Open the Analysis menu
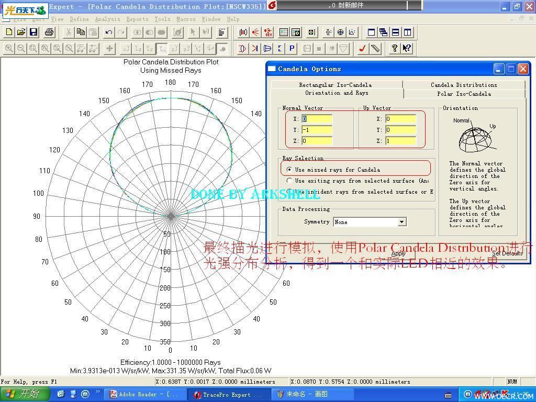 [107, 19]
